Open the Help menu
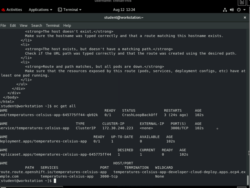The width and height of the screenshot is (250, 188). coord(67,25)
